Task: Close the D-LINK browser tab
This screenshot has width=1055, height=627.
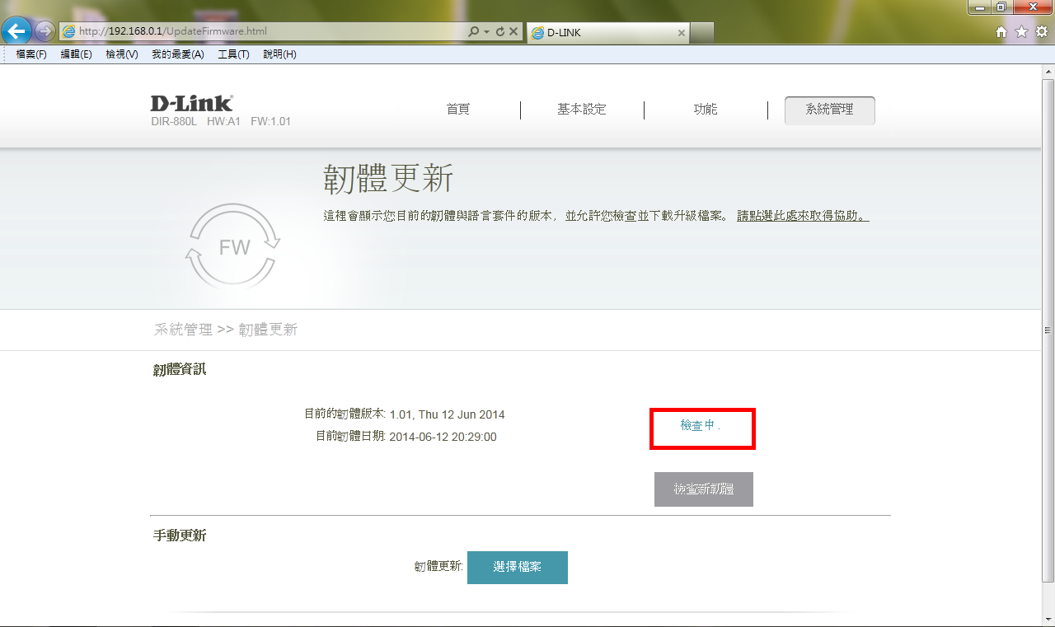Action: 681,33
